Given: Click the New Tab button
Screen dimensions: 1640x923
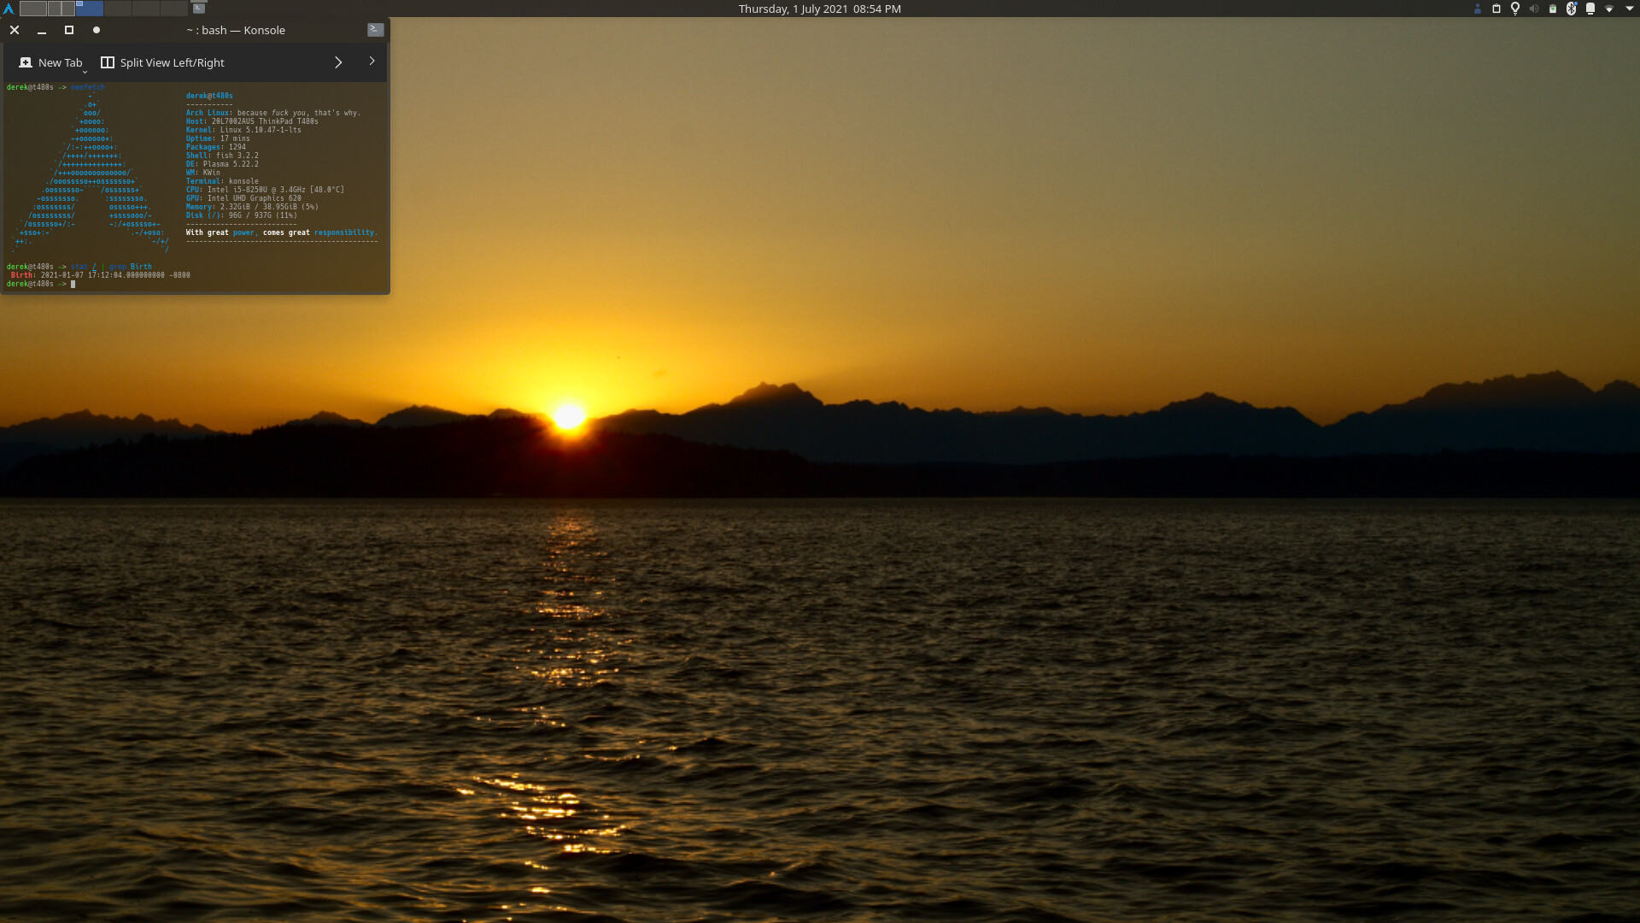Looking at the screenshot, I should [x=51, y=62].
